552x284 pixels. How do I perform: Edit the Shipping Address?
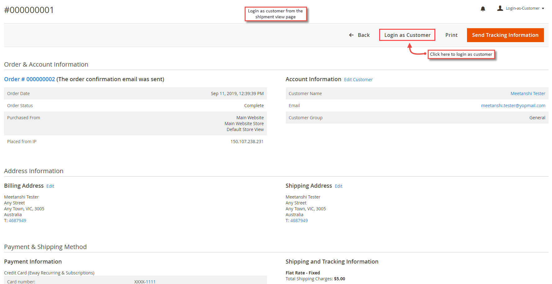coord(339,186)
